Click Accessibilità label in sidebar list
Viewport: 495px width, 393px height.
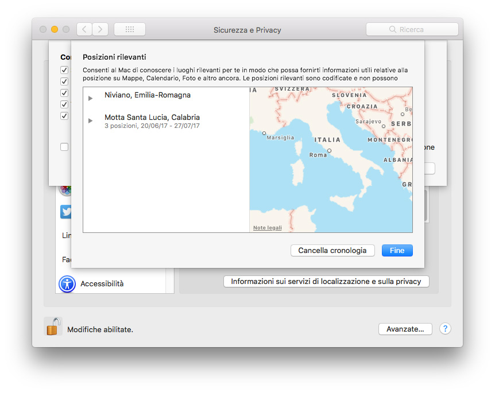click(102, 284)
